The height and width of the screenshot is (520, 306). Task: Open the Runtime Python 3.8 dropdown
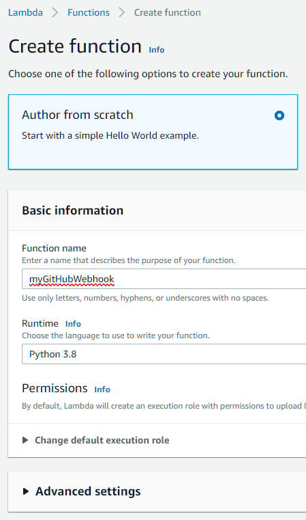click(164, 354)
